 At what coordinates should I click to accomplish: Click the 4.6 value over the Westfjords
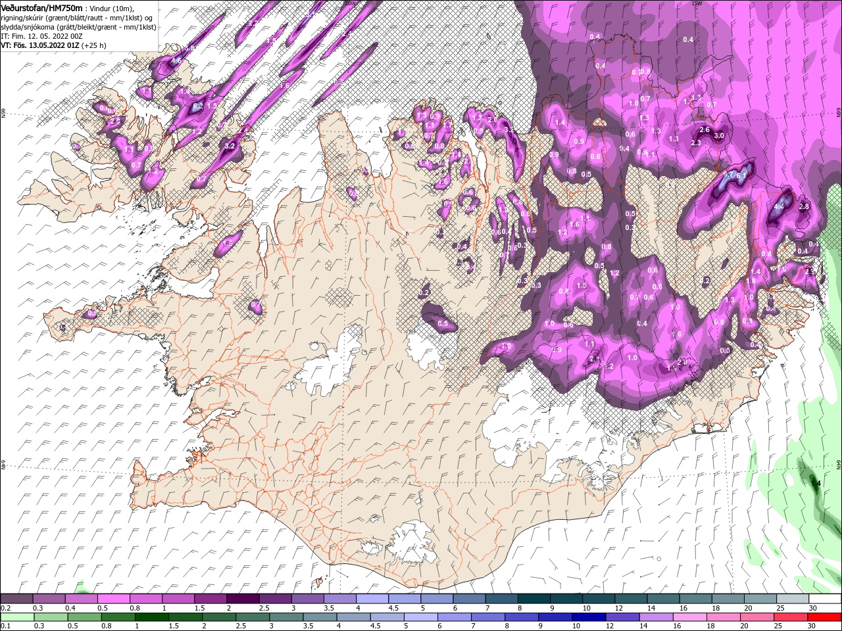(x=176, y=60)
